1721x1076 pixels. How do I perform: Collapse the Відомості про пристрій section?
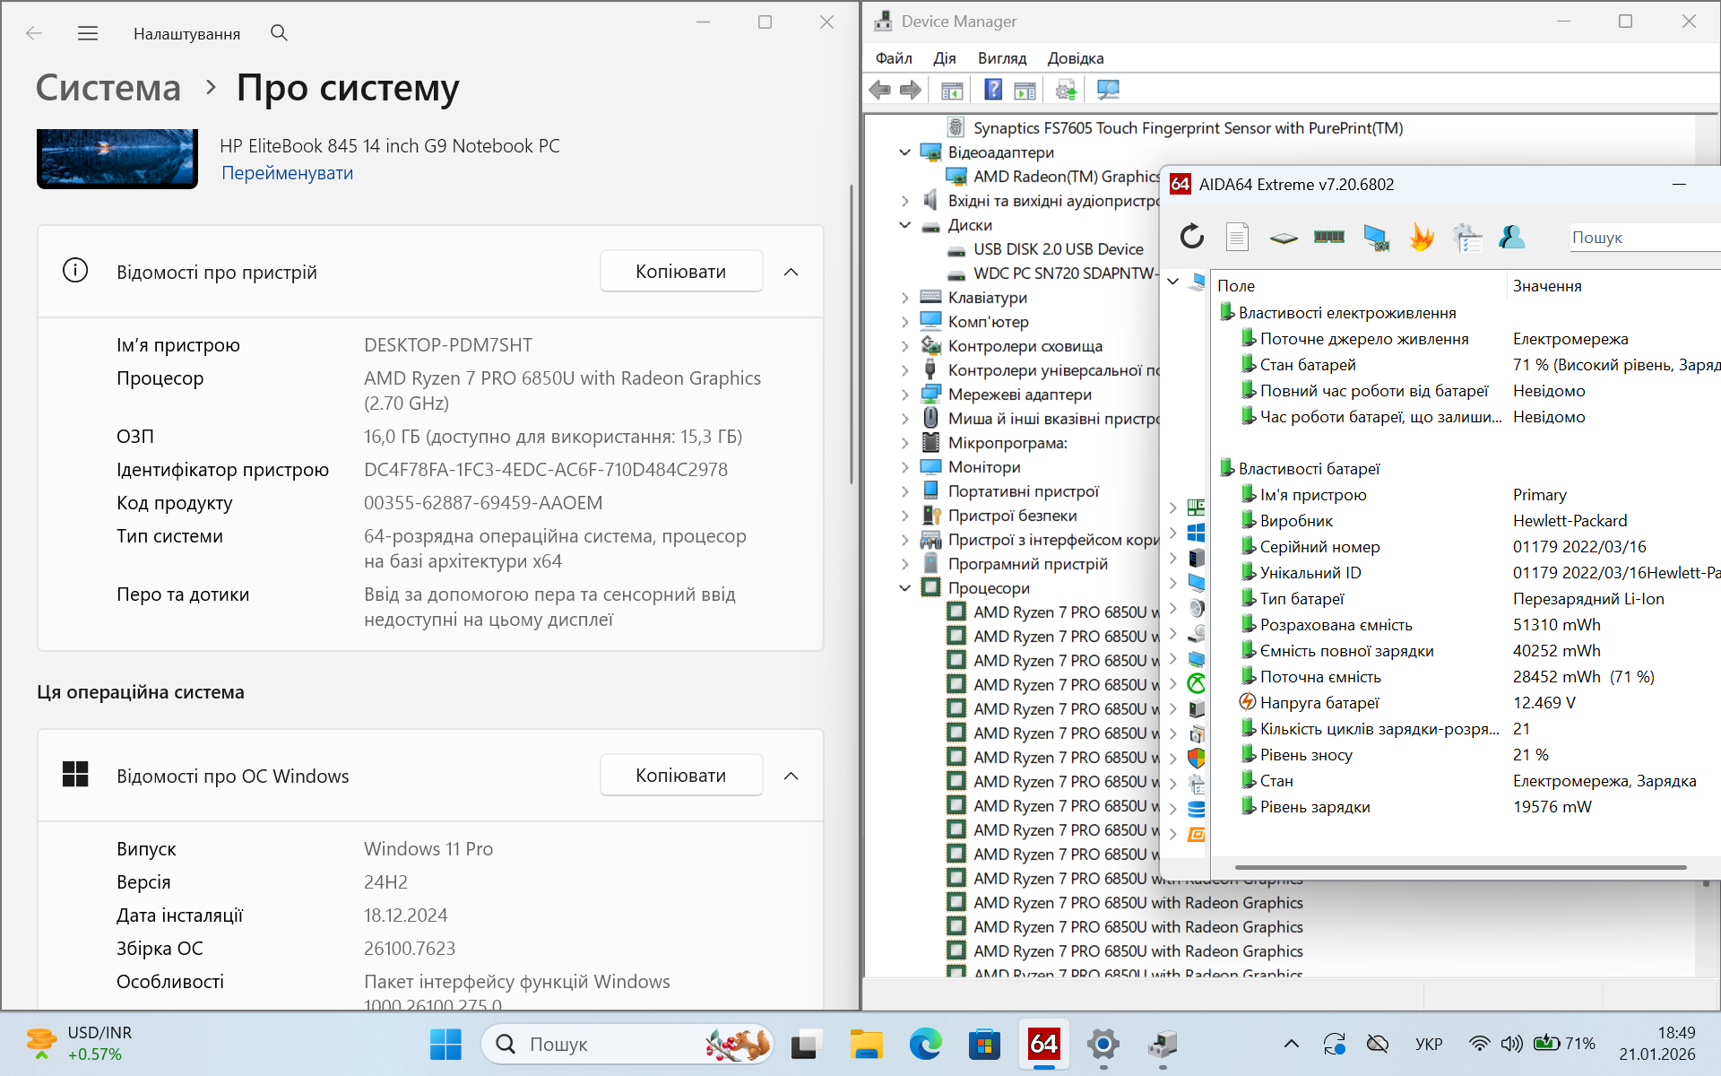[x=791, y=272]
